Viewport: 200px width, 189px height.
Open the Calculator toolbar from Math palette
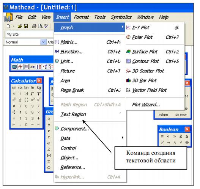[x=14, y=67]
